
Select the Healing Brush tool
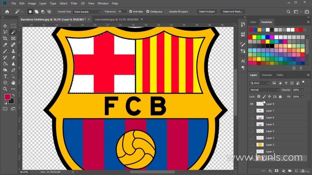(13, 45)
